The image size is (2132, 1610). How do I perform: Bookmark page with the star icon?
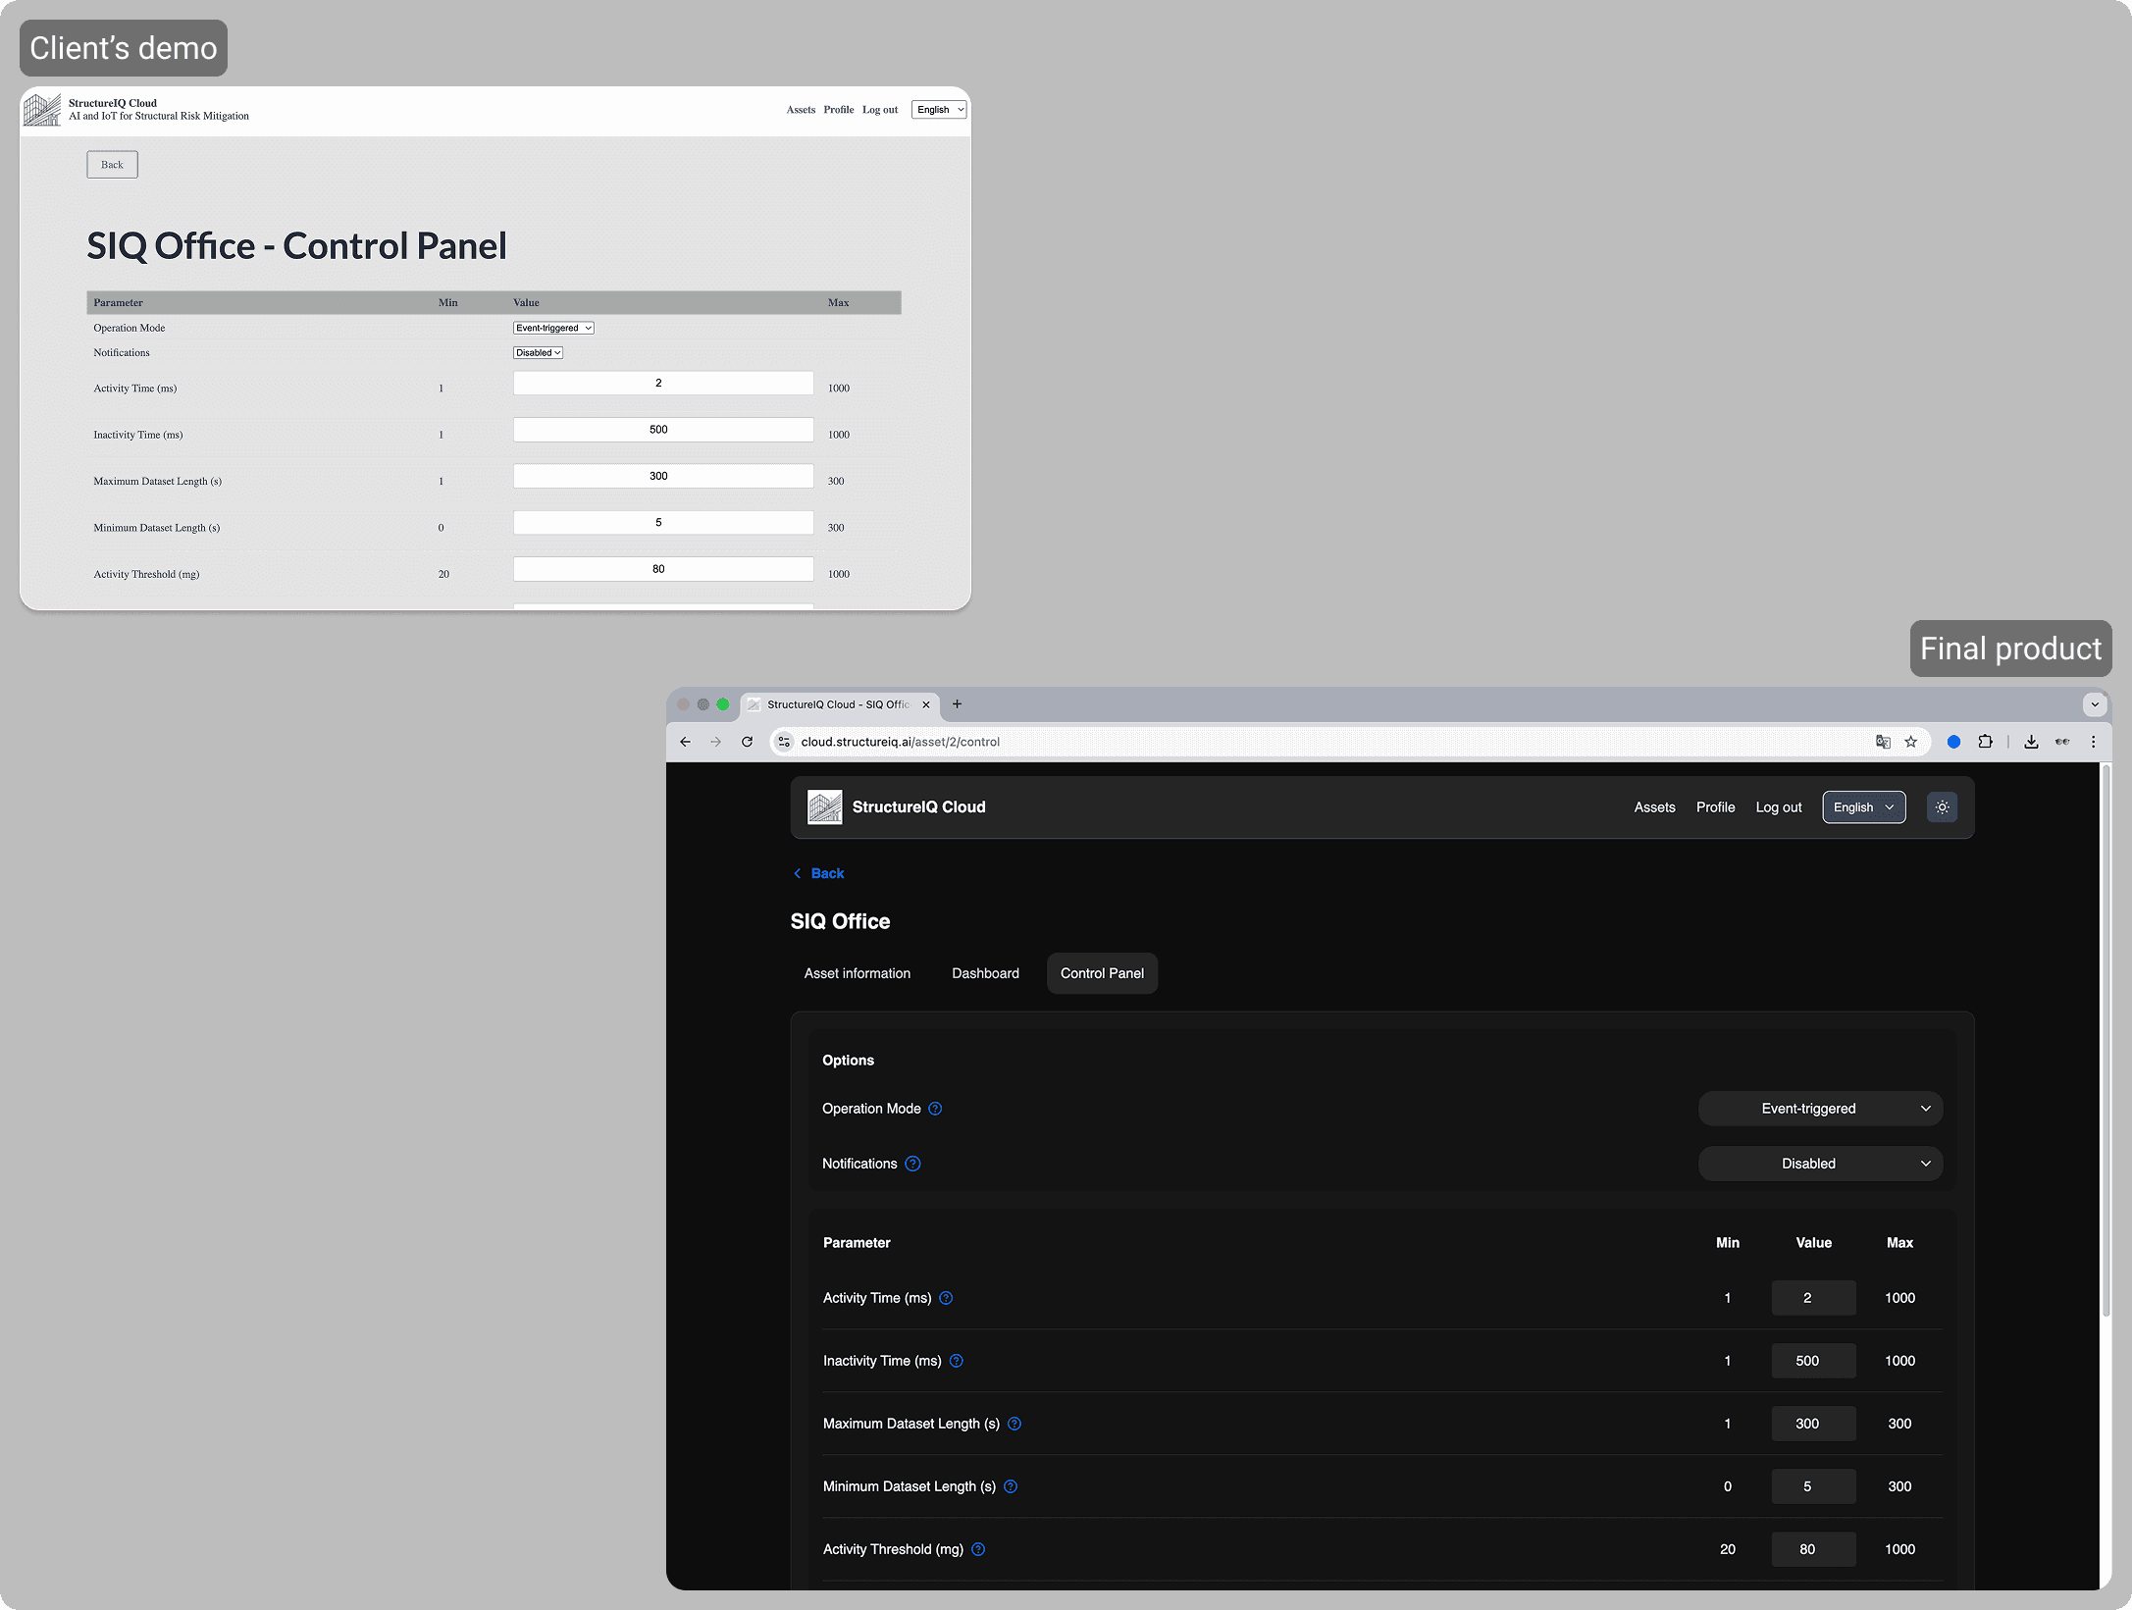click(x=1910, y=742)
